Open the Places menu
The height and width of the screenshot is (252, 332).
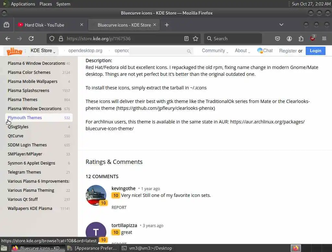coord(46,4)
